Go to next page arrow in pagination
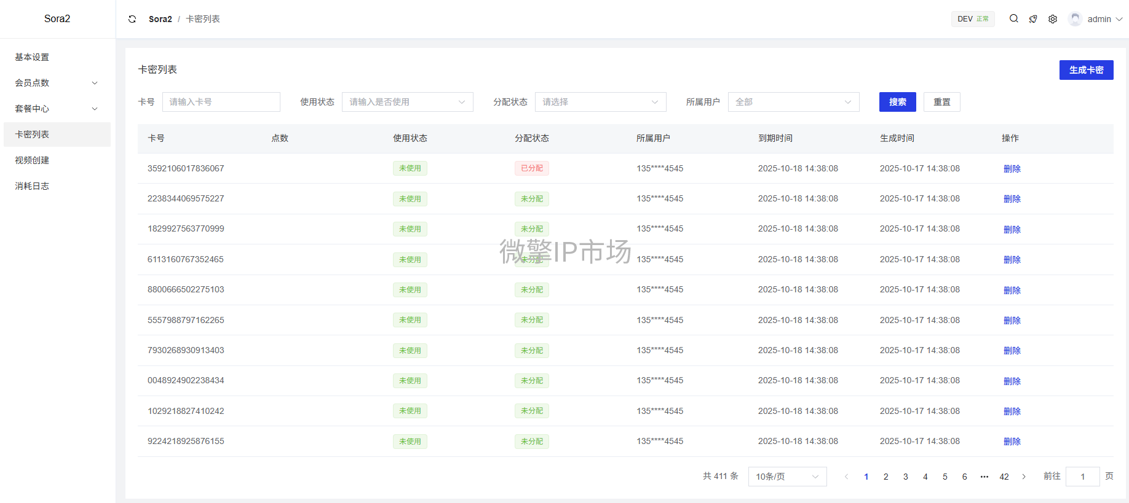Viewport: 1129px width, 503px height. pyautogui.click(x=1024, y=477)
